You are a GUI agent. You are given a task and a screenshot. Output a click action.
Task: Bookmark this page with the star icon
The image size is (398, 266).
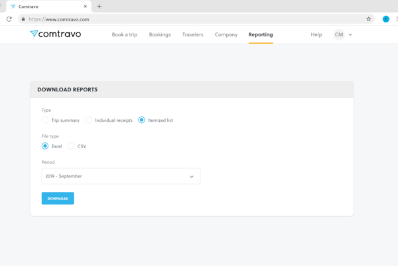click(369, 19)
